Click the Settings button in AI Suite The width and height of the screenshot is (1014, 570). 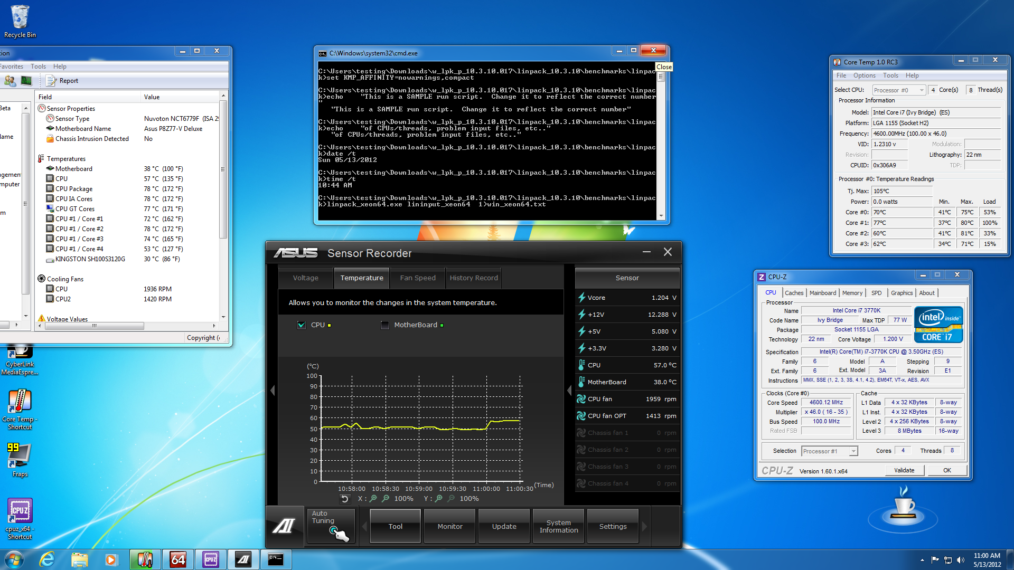coord(613,526)
